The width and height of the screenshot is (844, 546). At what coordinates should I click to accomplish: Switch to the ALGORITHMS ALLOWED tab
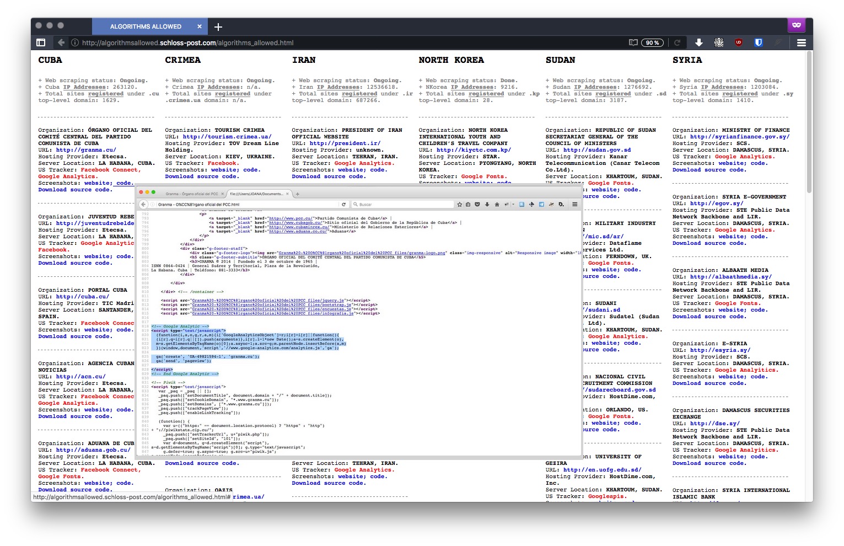(x=146, y=26)
